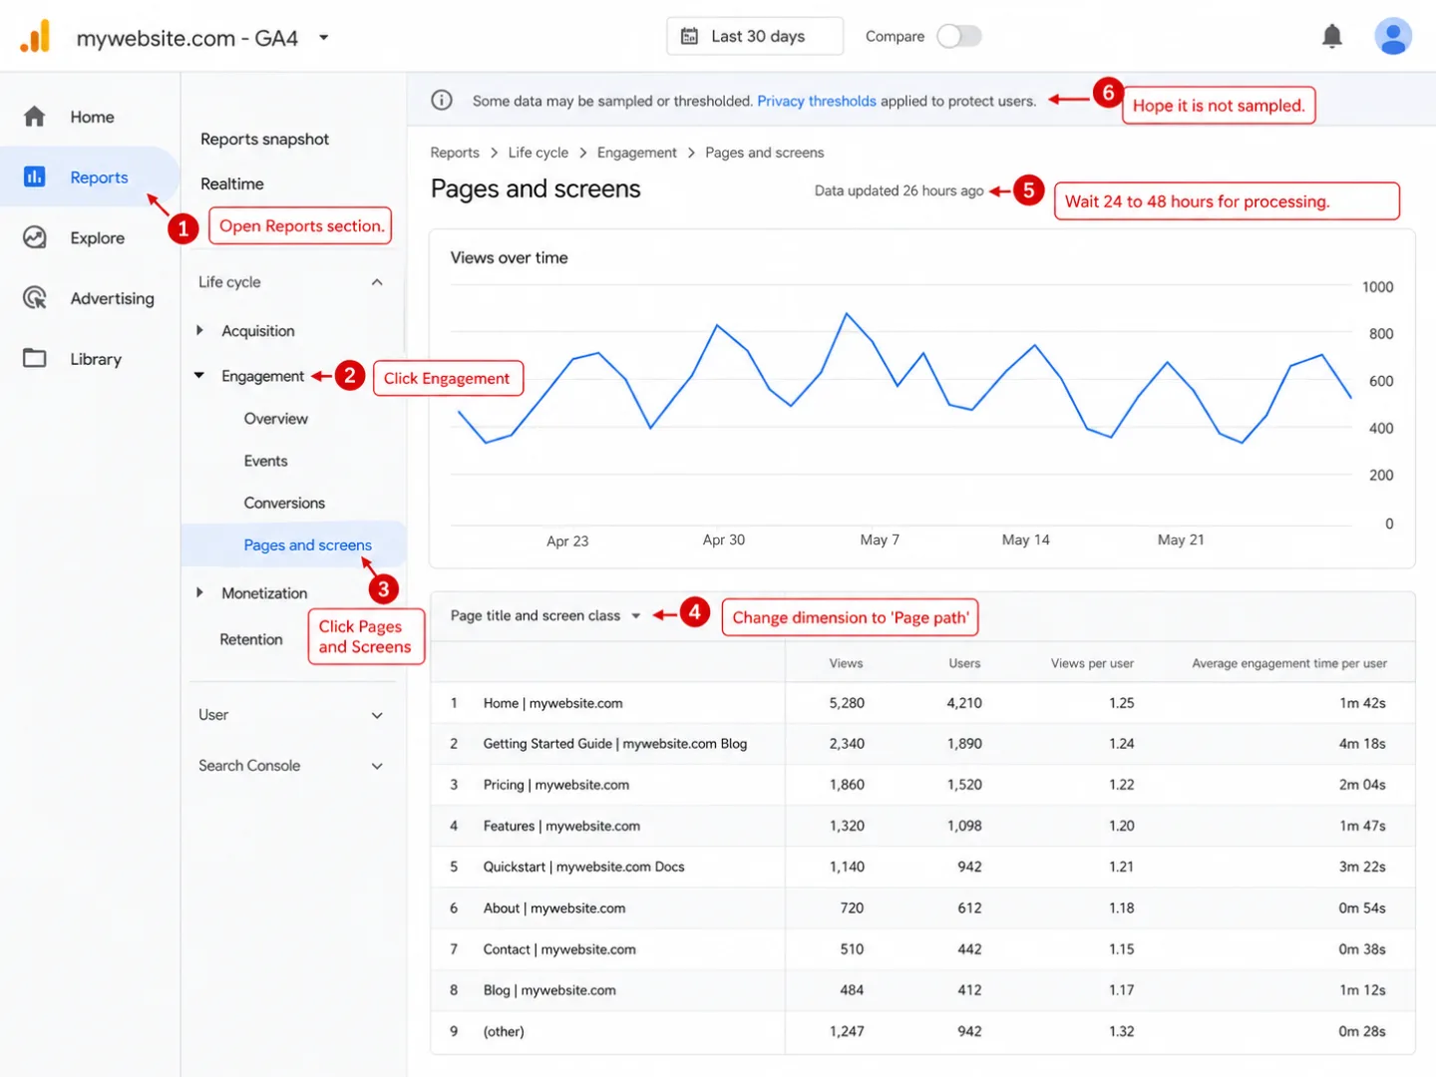
Task: Open the notifications bell
Action: pos(1331,37)
